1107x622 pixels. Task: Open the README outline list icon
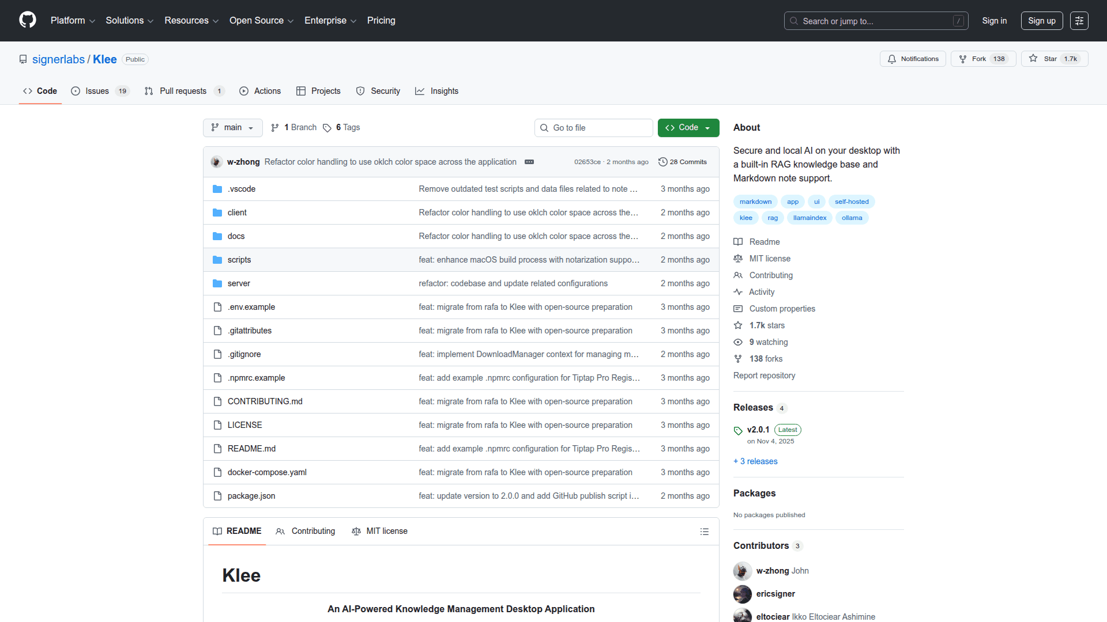pyautogui.click(x=704, y=532)
